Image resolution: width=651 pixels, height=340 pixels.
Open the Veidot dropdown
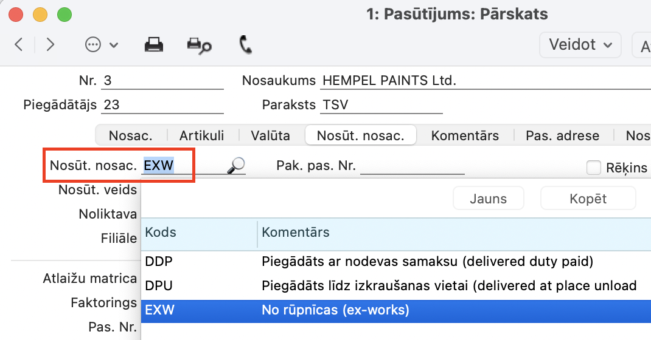pyautogui.click(x=580, y=45)
